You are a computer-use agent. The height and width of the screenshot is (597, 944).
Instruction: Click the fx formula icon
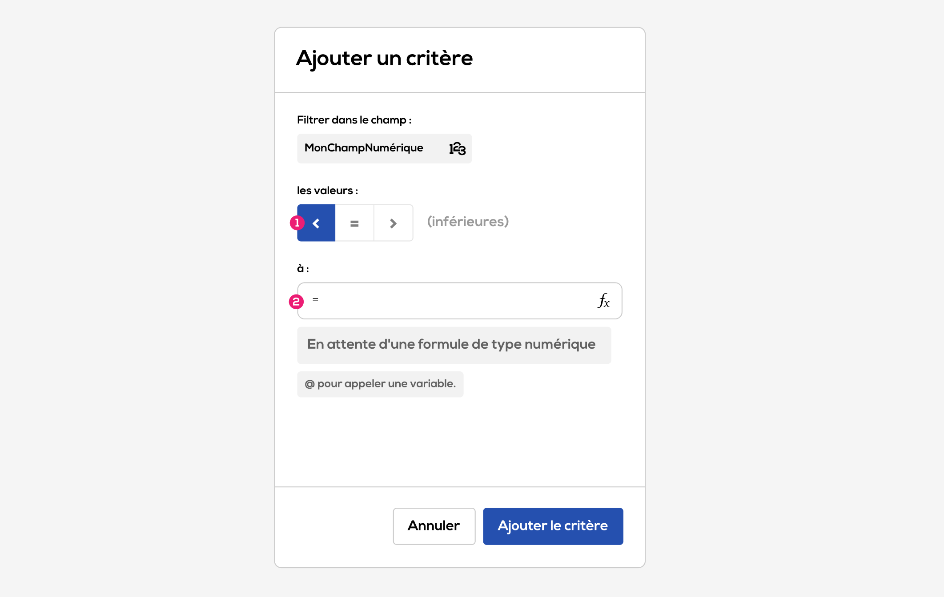pyautogui.click(x=603, y=301)
